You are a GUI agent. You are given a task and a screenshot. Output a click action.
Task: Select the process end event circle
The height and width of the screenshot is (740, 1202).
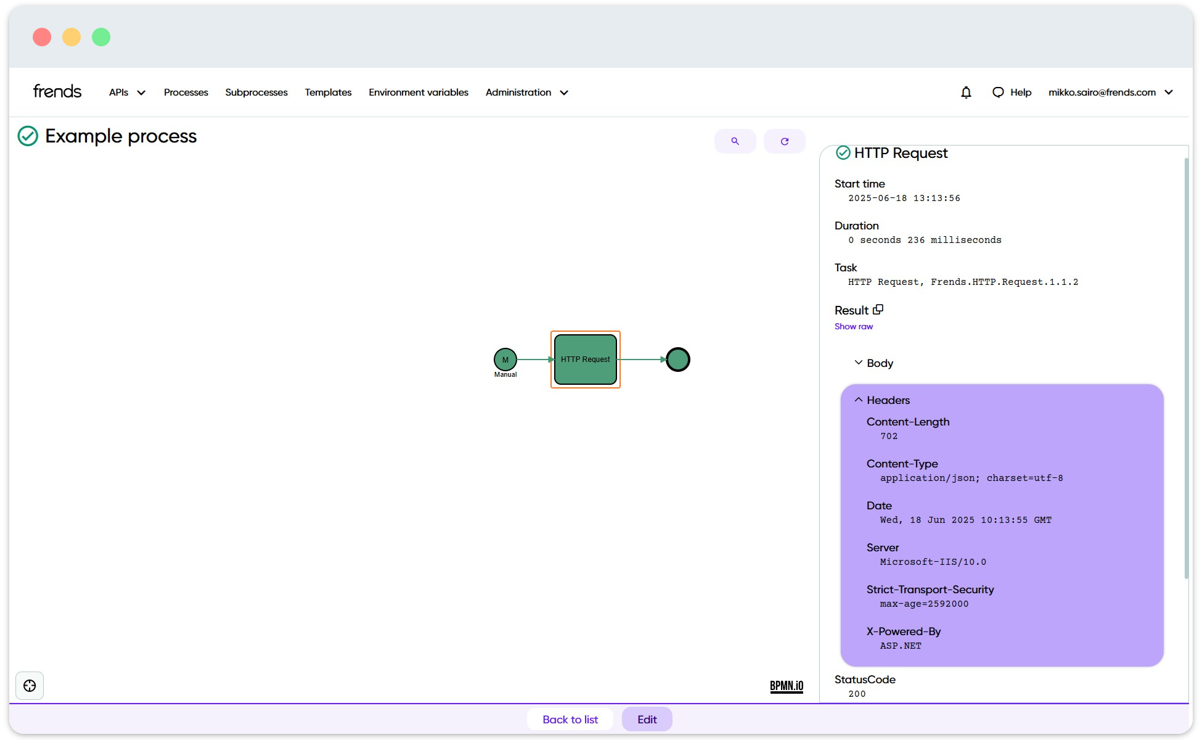pyautogui.click(x=678, y=360)
